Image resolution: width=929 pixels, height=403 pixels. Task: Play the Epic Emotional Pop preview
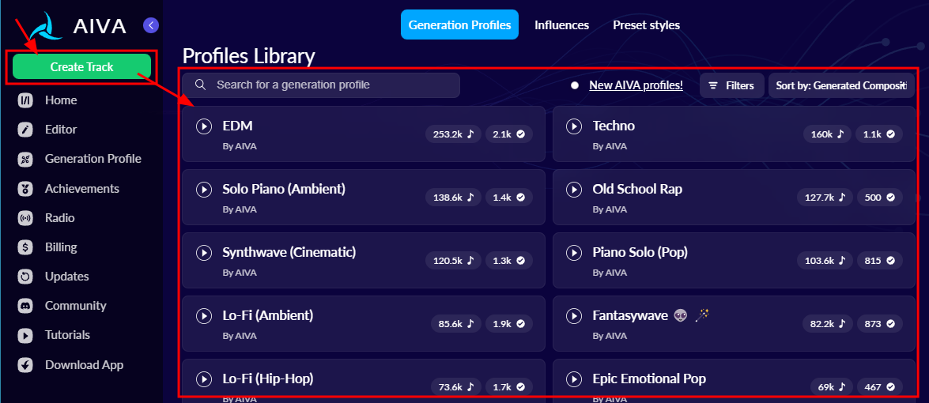(573, 379)
